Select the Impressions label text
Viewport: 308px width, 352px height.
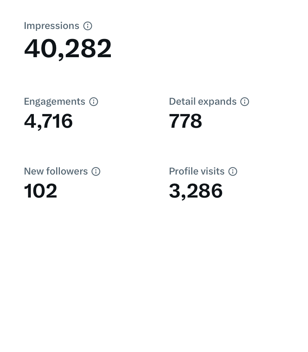[x=51, y=26]
